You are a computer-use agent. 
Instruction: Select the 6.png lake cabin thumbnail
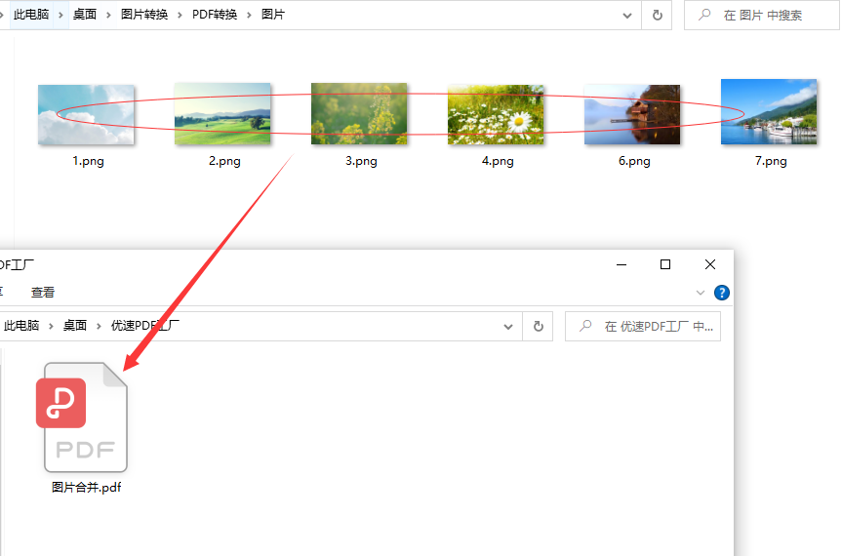[632, 114]
